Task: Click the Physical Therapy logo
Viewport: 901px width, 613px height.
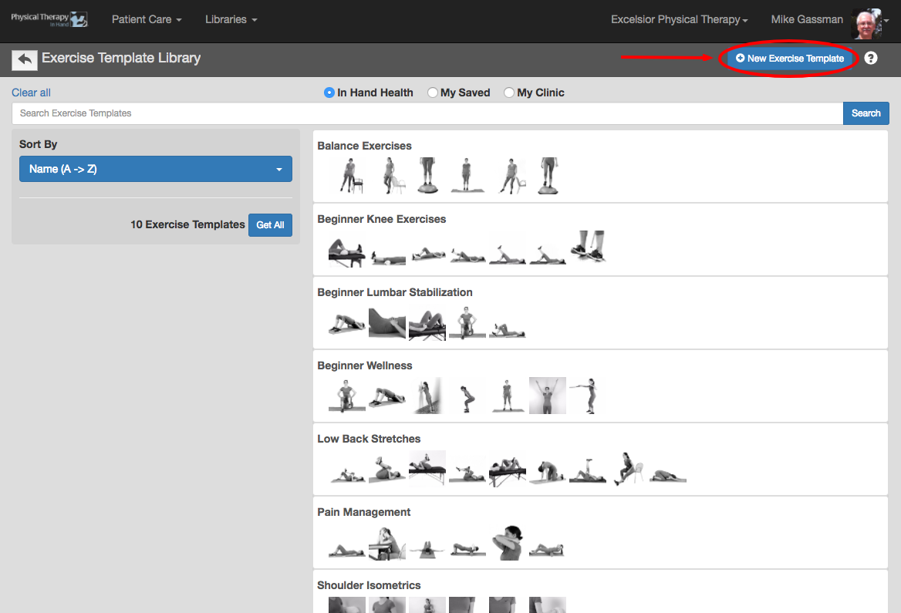Action: click(49, 19)
